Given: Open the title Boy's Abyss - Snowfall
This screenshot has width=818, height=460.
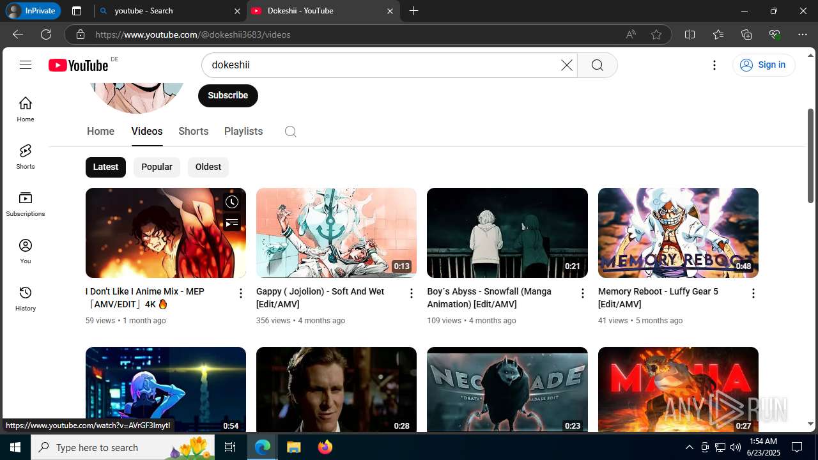Looking at the screenshot, I should [489, 298].
